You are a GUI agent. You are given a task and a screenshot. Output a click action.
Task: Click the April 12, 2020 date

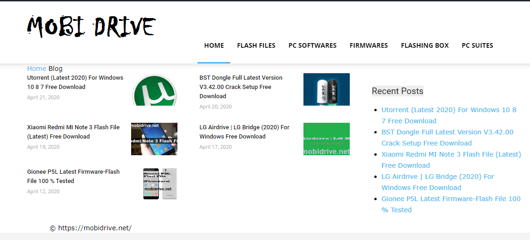click(x=43, y=191)
